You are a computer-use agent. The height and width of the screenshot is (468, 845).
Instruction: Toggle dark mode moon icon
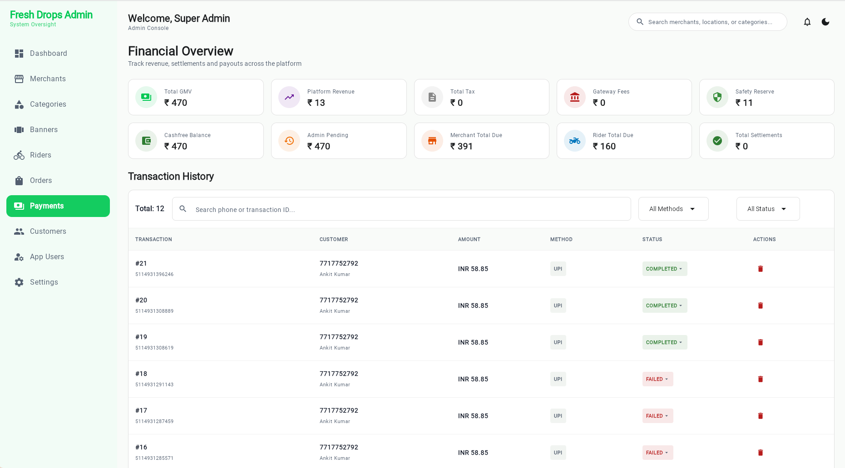(x=825, y=22)
